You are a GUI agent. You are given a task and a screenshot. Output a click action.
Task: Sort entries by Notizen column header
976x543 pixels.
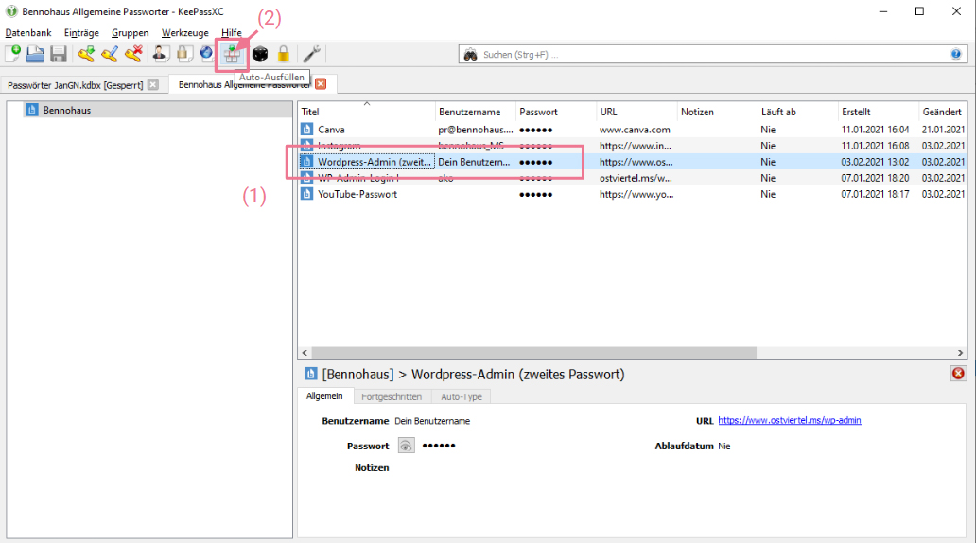717,112
